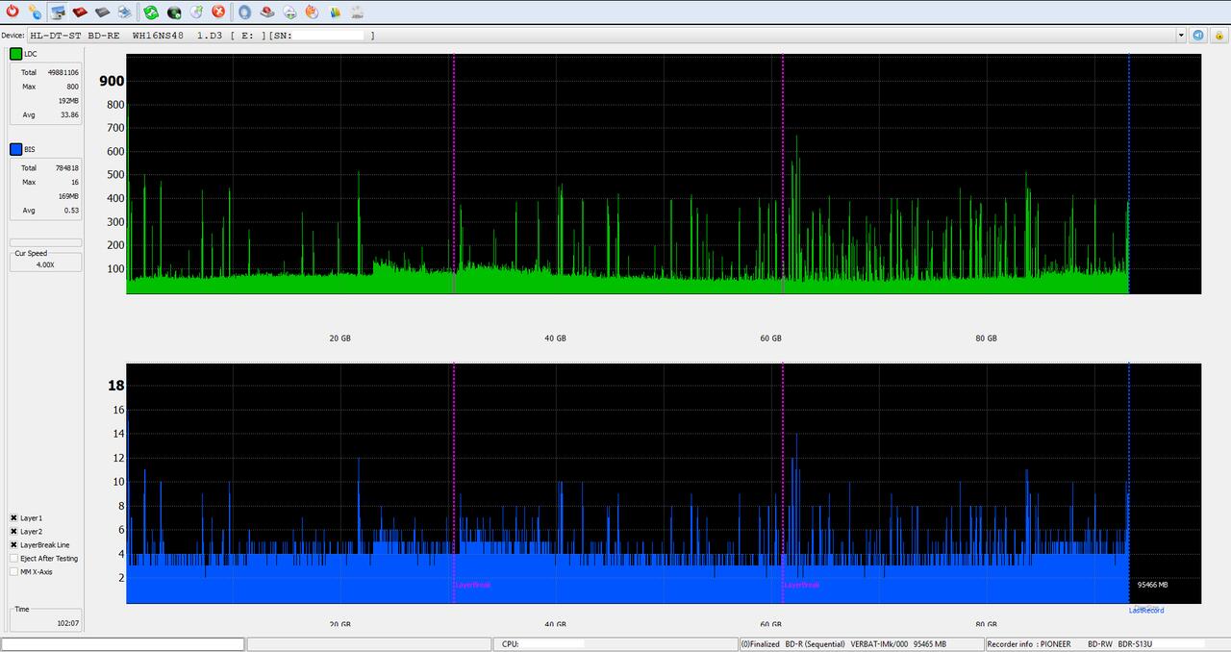The height and width of the screenshot is (652, 1231).
Task: Click the green LDC color swatch
Action: click(x=16, y=54)
